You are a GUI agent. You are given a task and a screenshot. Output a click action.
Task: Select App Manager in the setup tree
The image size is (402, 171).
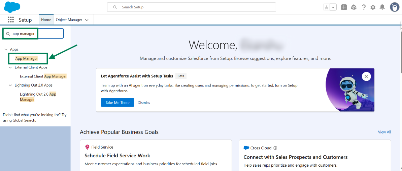pos(27,58)
